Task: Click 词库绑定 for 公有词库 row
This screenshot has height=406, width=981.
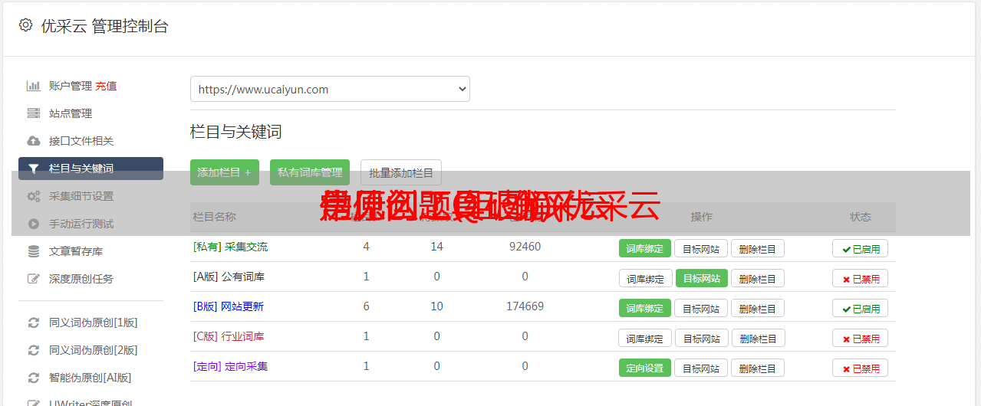Action: [646, 278]
